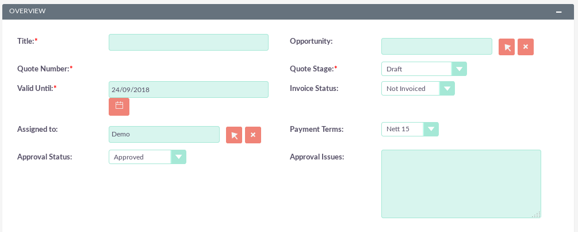Viewport: 578px width, 232px height.
Task: Click into the Title input field
Action: coord(188,43)
